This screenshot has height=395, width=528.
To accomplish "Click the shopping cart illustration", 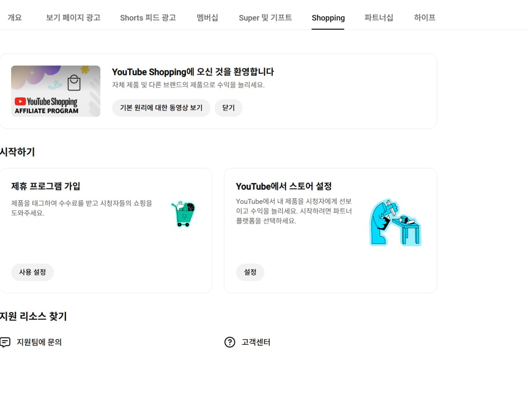I will tap(183, 214).
